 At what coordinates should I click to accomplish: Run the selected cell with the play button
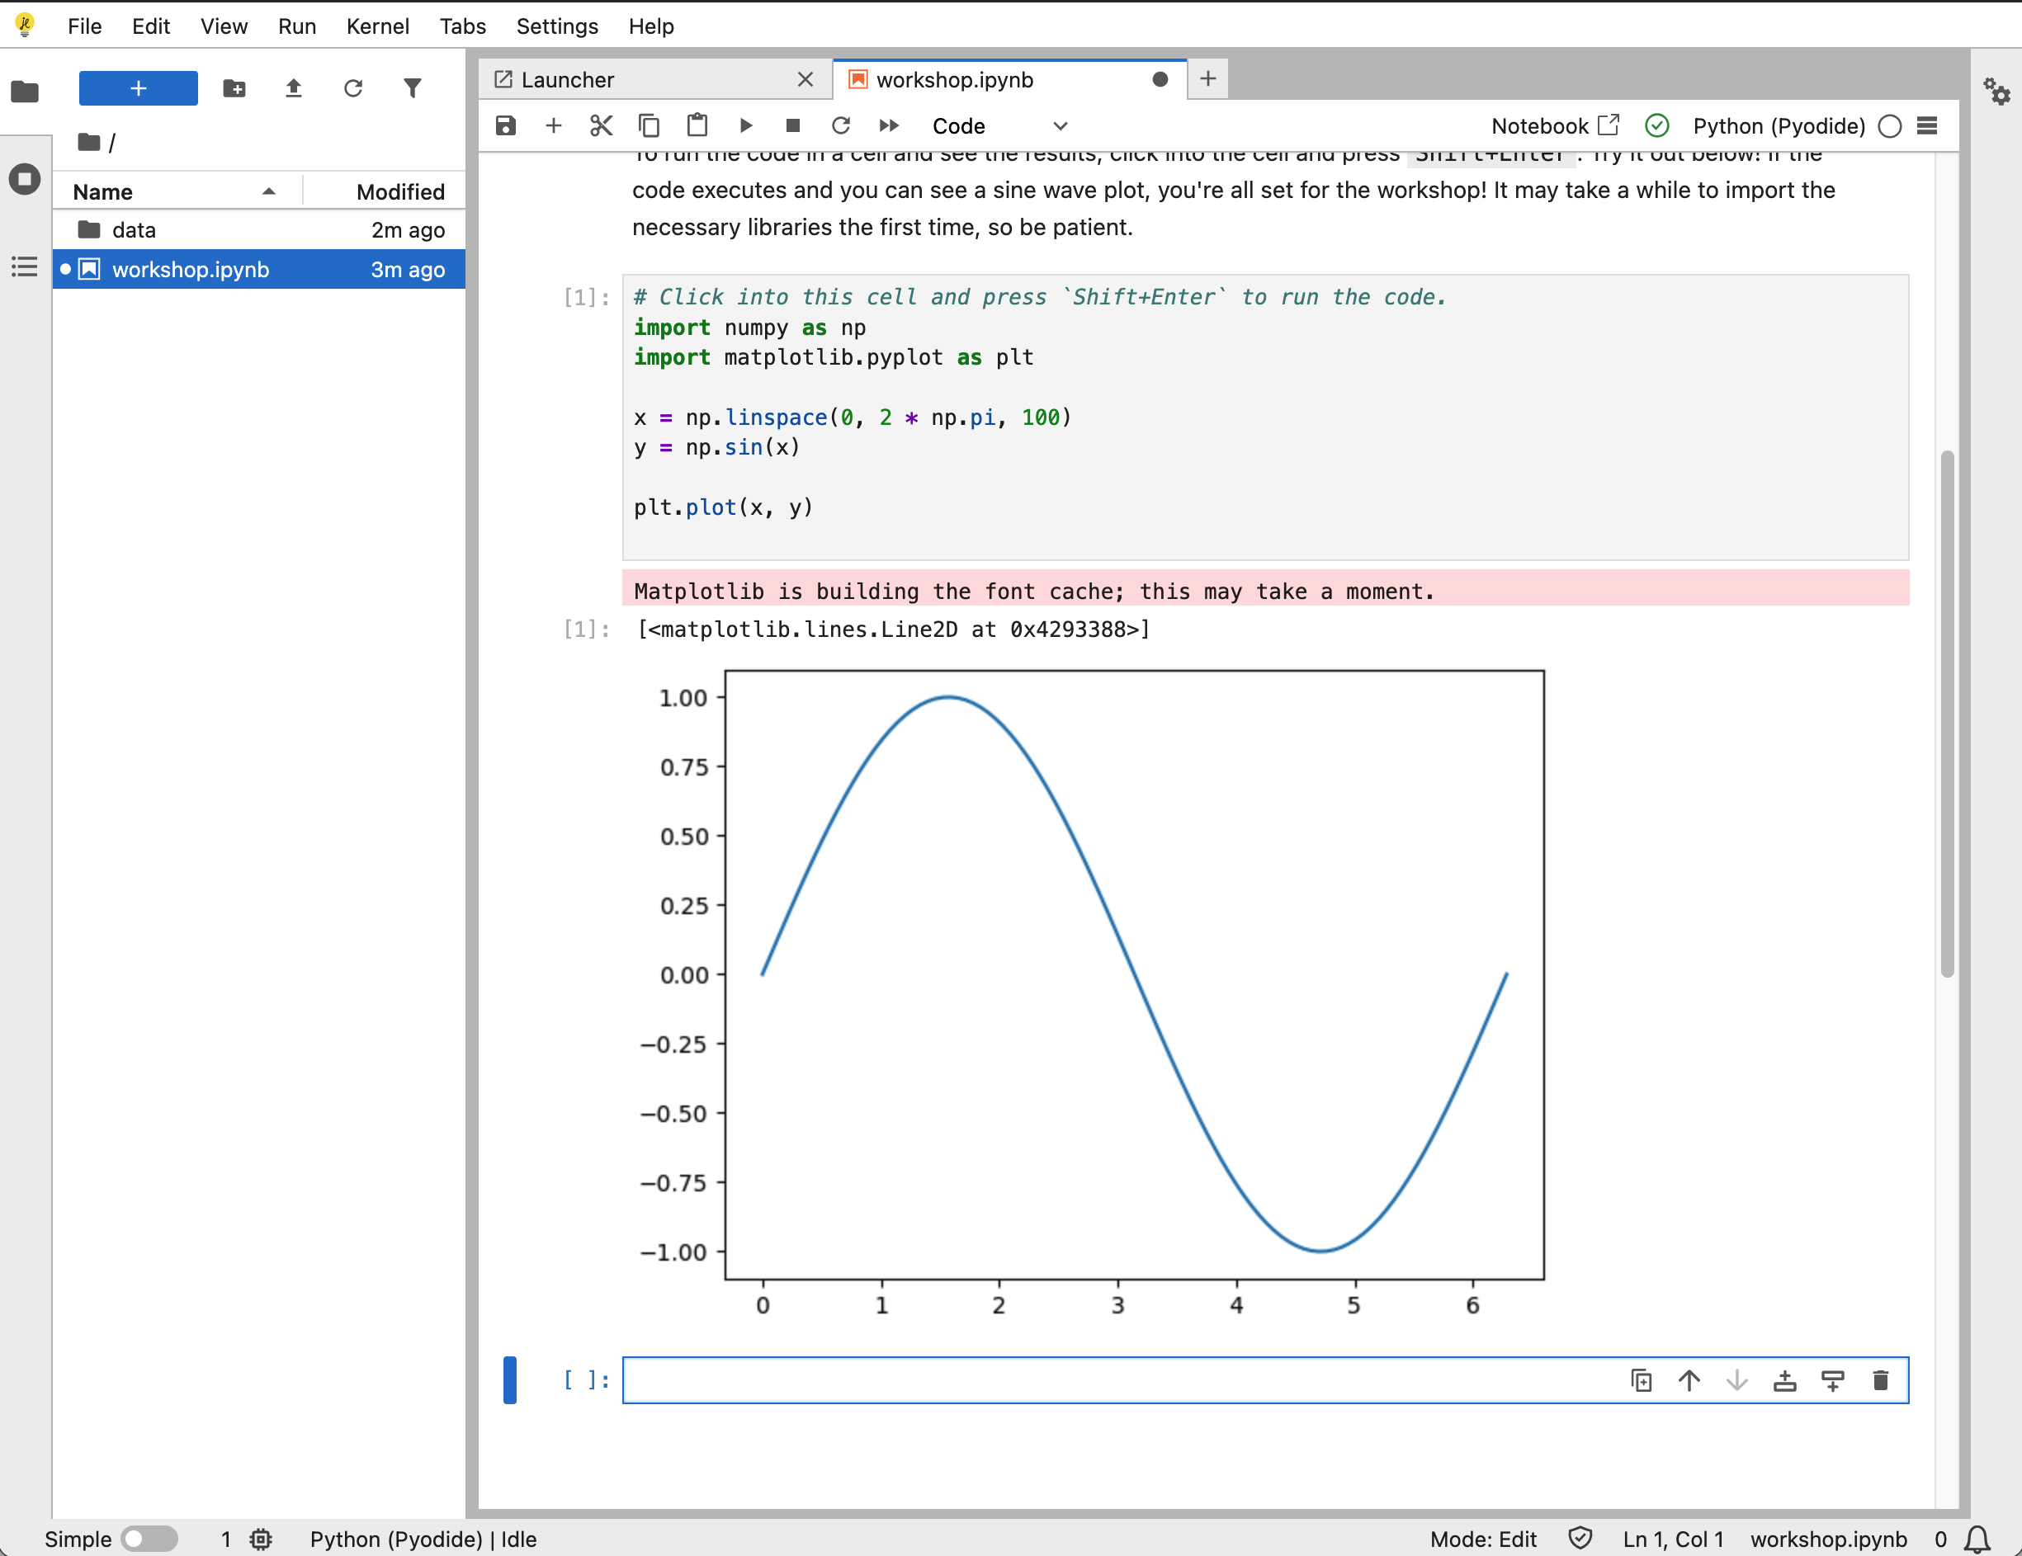point(746,125)
